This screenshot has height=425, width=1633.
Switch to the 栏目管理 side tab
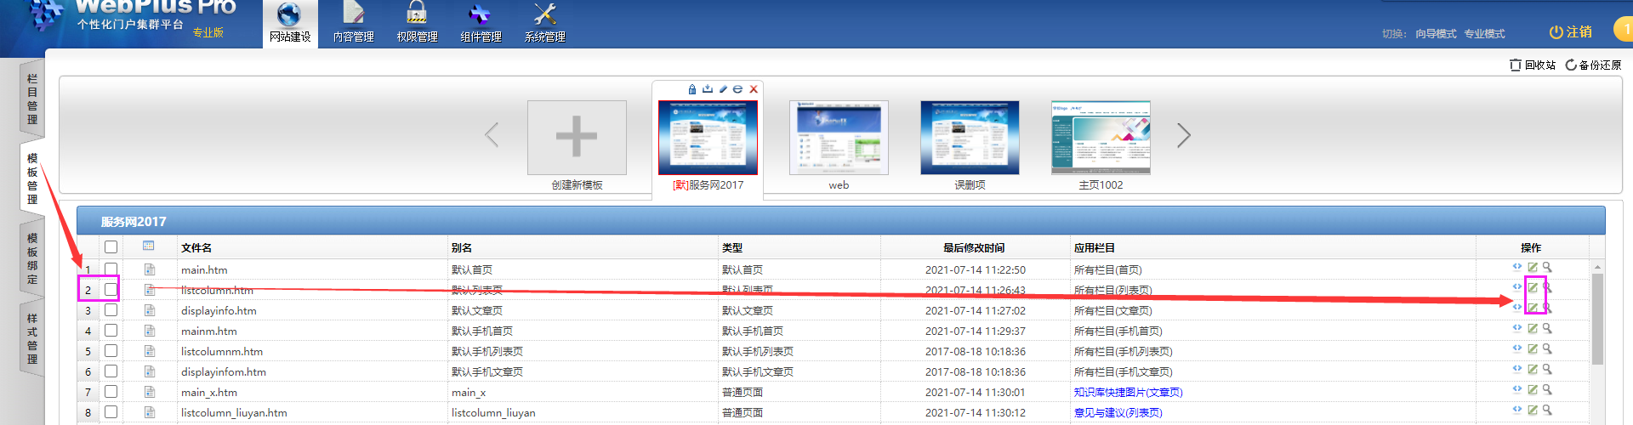(x=32, y=99)
